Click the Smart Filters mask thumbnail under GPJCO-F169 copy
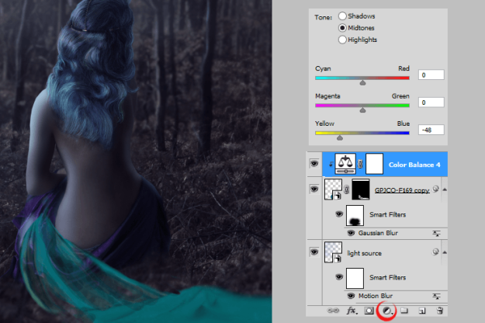This screenshot has height=323, width=485. point(355,215)
